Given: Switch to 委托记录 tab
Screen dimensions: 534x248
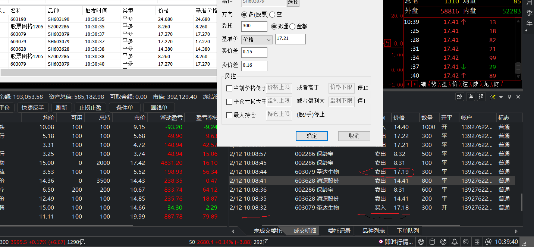Looking at the screenshot, I should click(339, 231).
